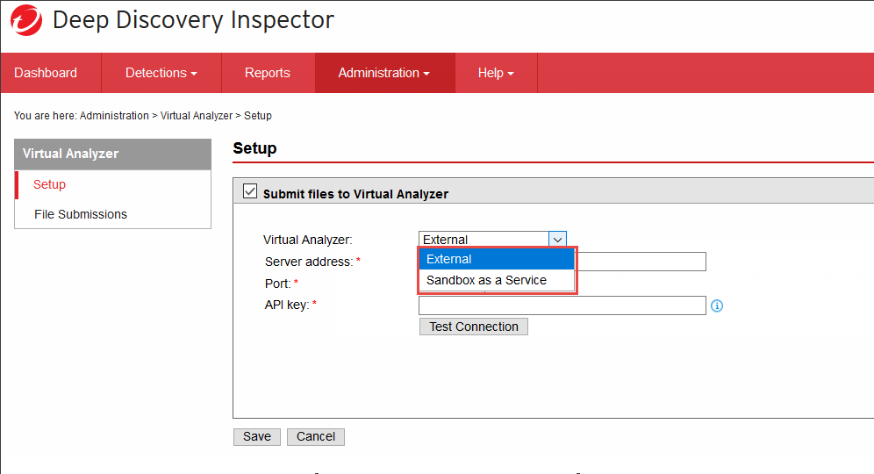Toggle Submit files to Virtual Analyzer checkbox
Image resolution: width=874 pixels, height=474 pixels.
pos(250,192)
